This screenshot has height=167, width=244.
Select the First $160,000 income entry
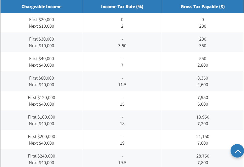[41, 117]
